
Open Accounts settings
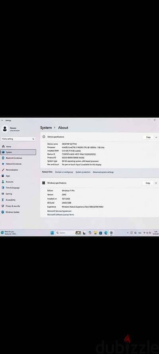pos(10,182)
